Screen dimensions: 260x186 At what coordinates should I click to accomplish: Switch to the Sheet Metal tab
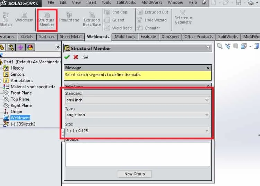71,37
